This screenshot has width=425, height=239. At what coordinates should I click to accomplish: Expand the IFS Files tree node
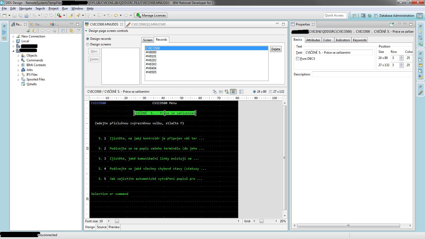point(18,75)
